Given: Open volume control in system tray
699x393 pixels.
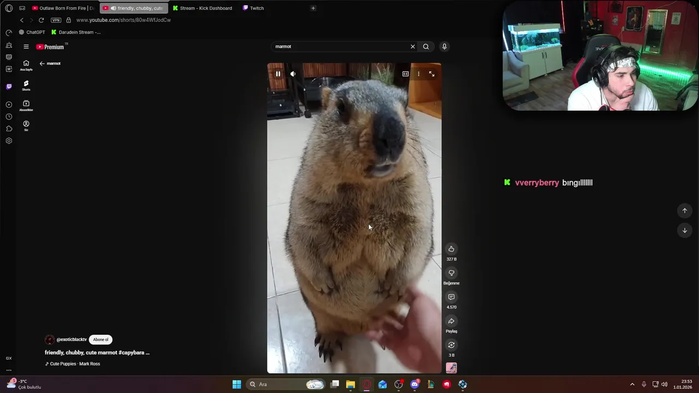Looking at the screenshot, I should (665, 384).
